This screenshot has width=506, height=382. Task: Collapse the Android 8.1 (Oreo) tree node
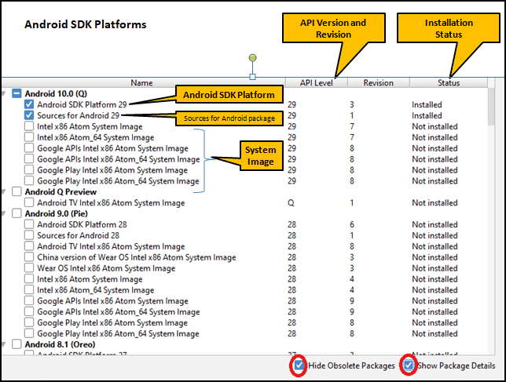click(x=4, y=344)
